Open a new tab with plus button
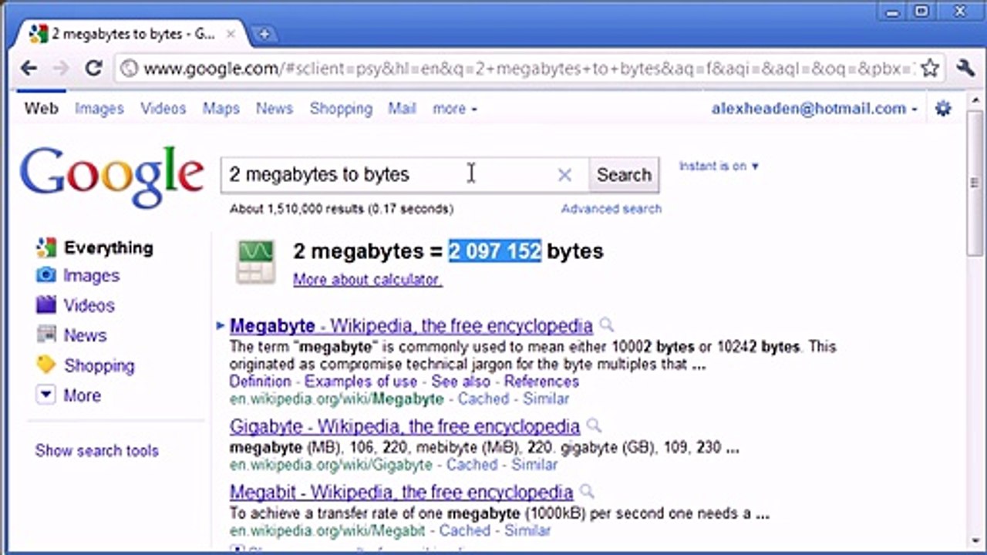 (x=264, y=34)
